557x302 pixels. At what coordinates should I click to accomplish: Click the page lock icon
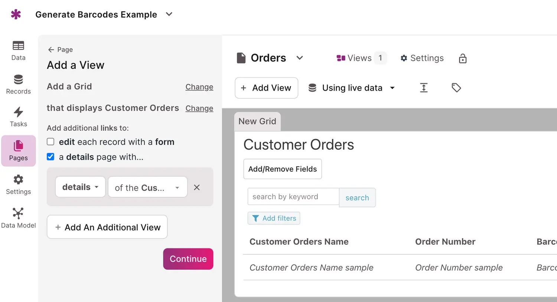pos(463,58)
